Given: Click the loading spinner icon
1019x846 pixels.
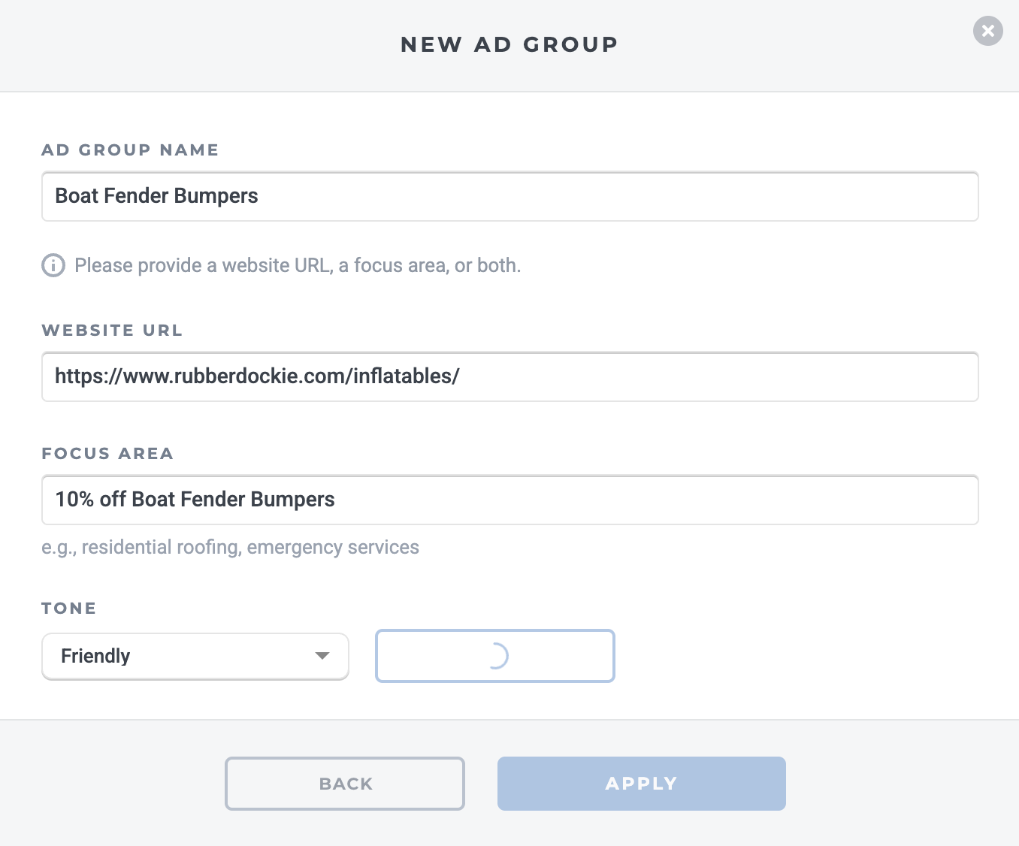Looking at the screenshot, I should tap(496, 656).
